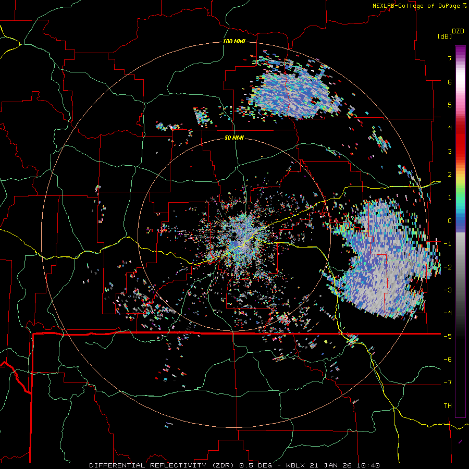Click the -6 value on color scale
Viewport: 469px width, 469px height.
448,360
